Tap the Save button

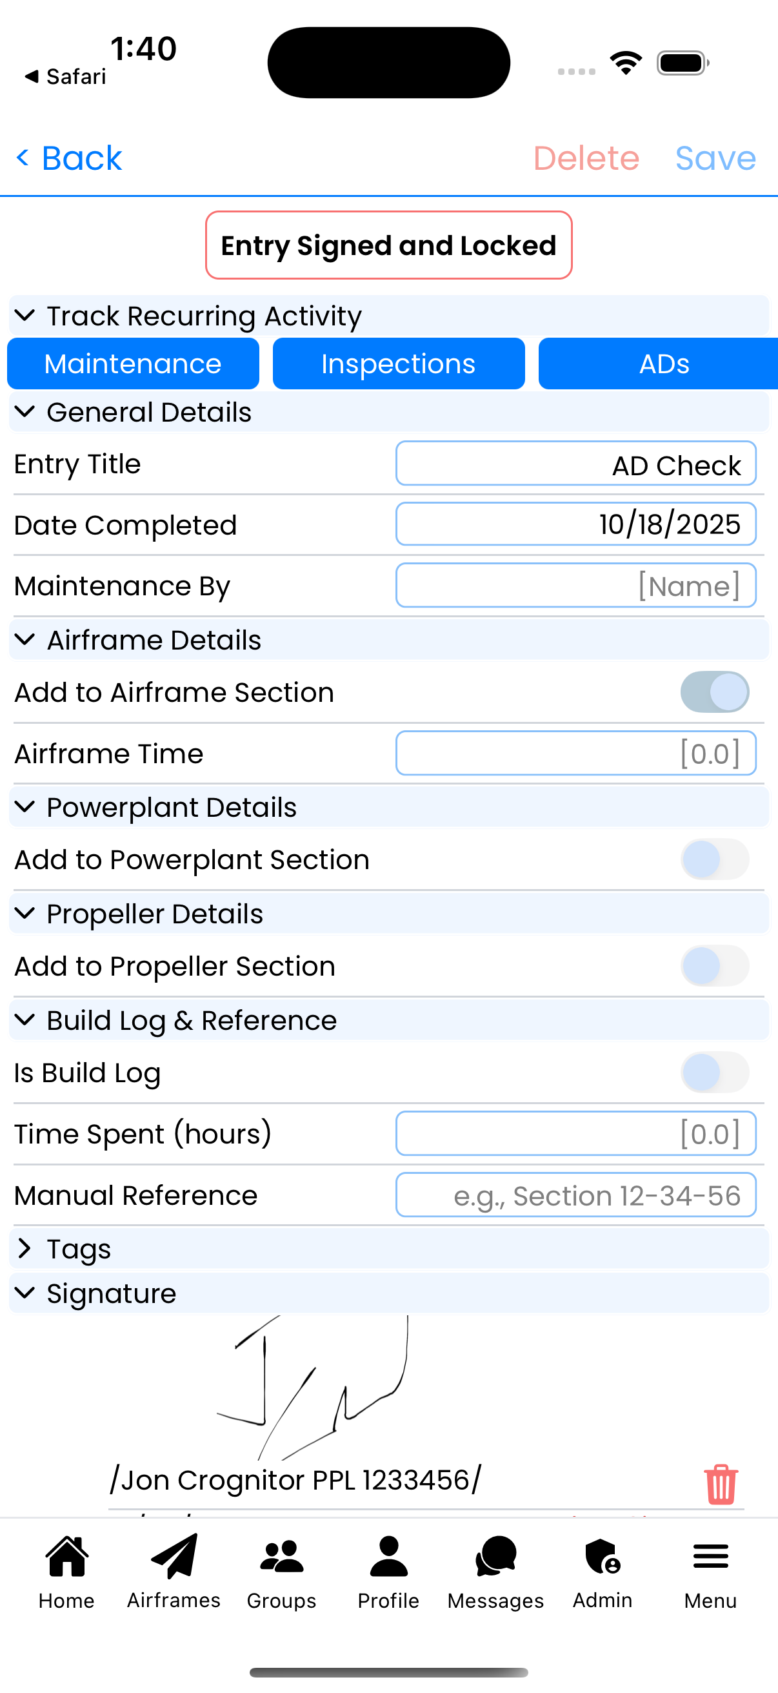coord(715,158)
